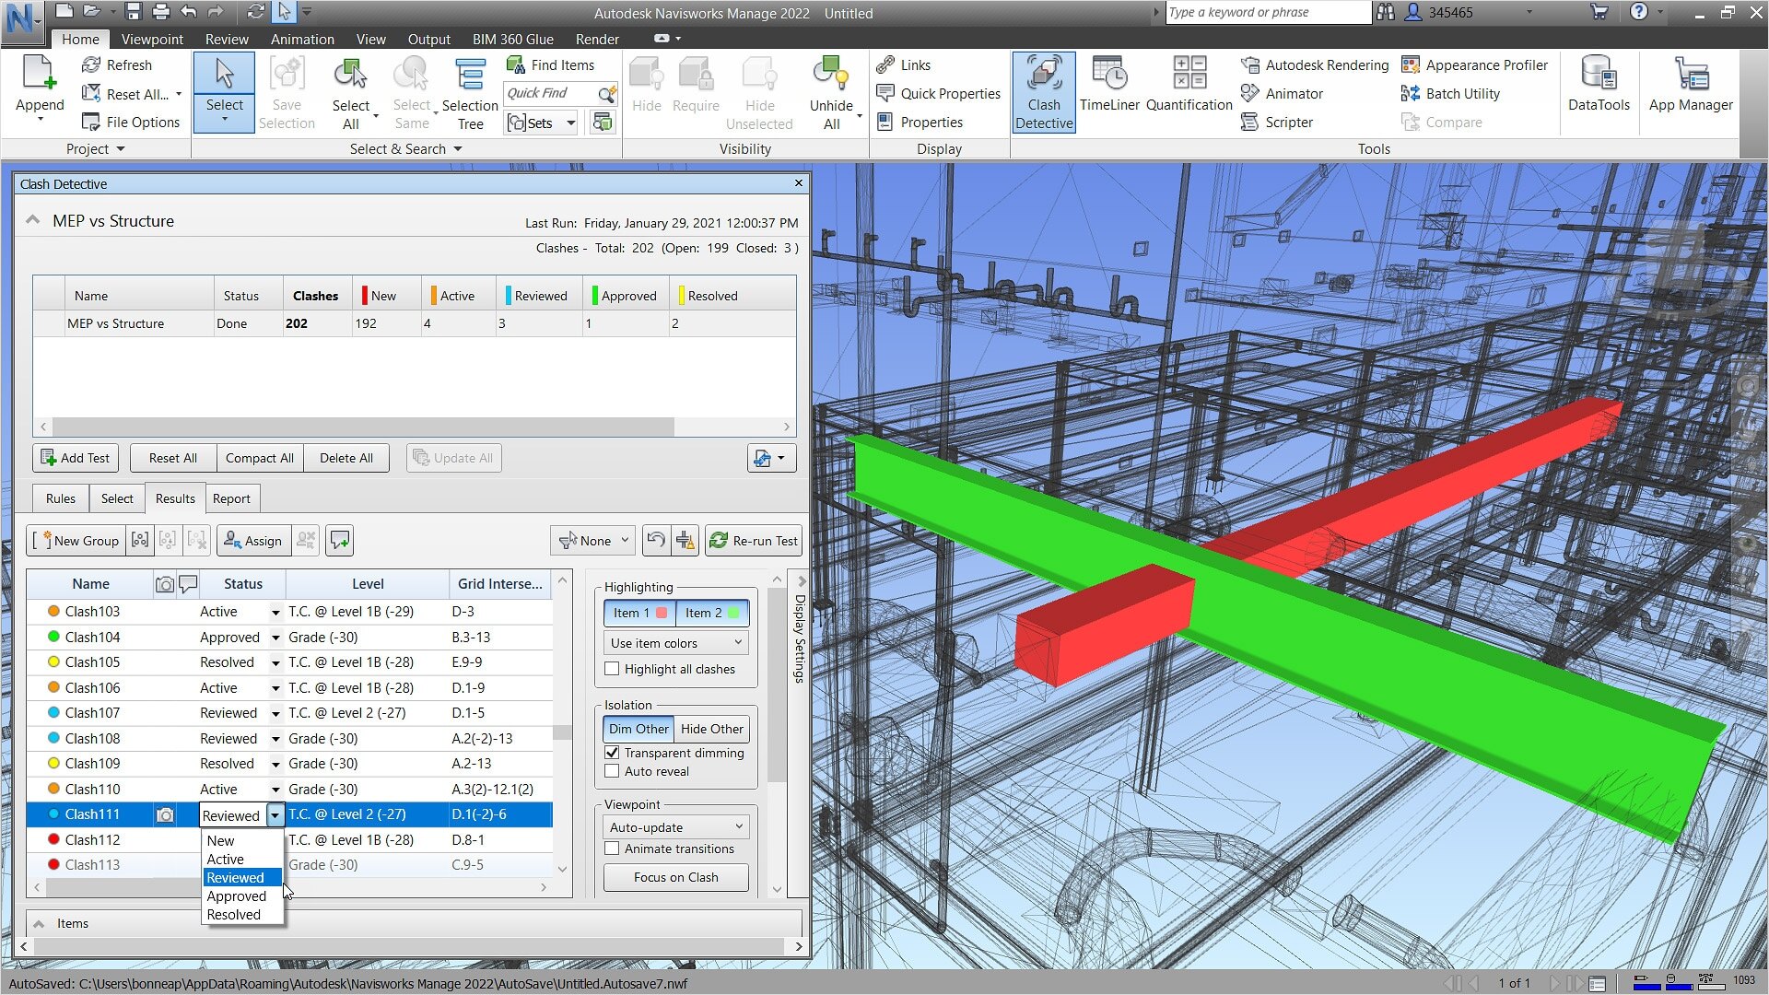Select the Rules tab
Screen dimensions: 1769x995
[60, 498]
